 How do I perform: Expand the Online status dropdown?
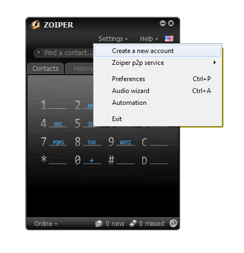click(46, 224)
